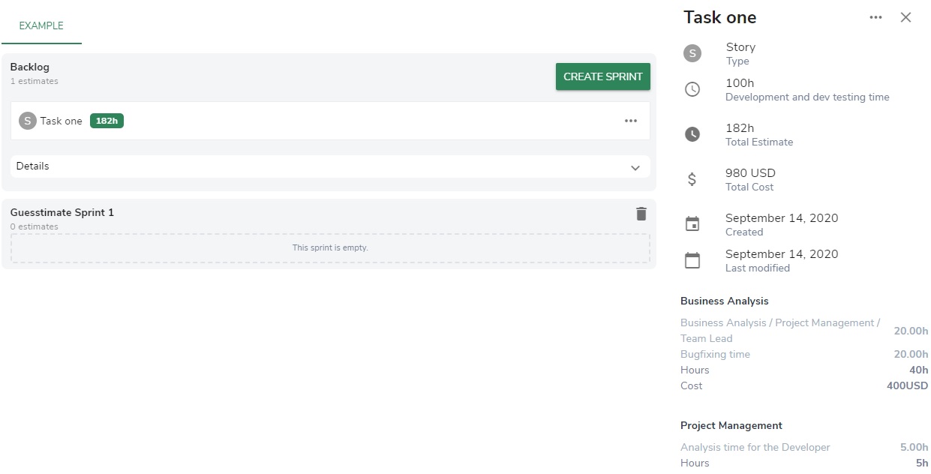Click the dollar sign Total Cost icon
Image resolution: width=931 pixels, height=474 pixels.
coord(692,179)
